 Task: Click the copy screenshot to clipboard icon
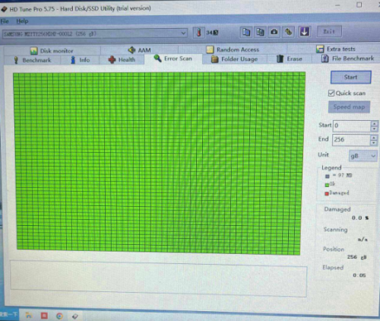pos(260,32)
